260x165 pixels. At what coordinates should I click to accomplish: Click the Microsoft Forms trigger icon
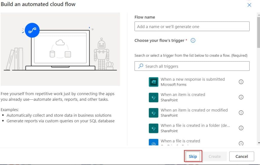[153, 82]
